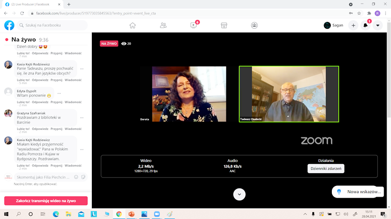The height and width of the screenshot is (219, 391).
Task: Open the browser extensions puzzle icon
Action: click(x=369, y=14)
